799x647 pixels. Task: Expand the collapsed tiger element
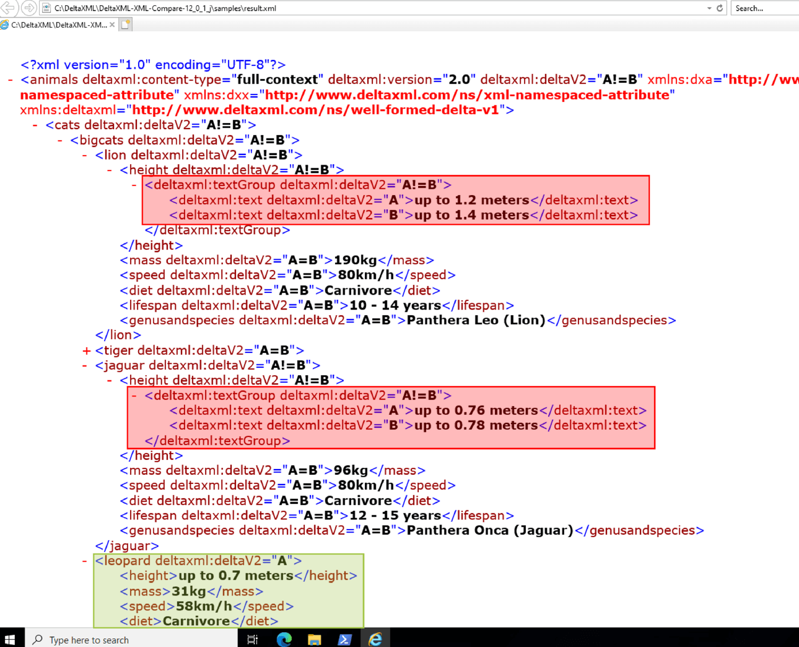[86, 351]
